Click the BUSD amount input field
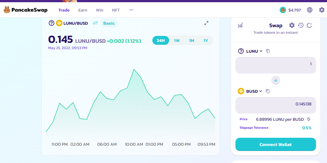The height and width of the screenshot is (163, 327). [x=276, y=105]
